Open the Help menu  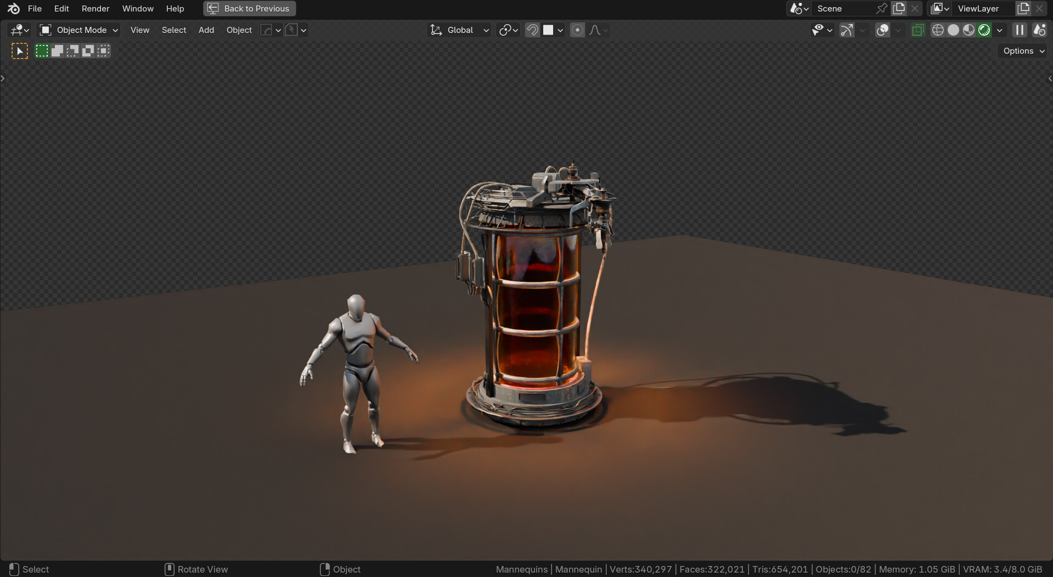pyautogui.click(x=174, y=8)
